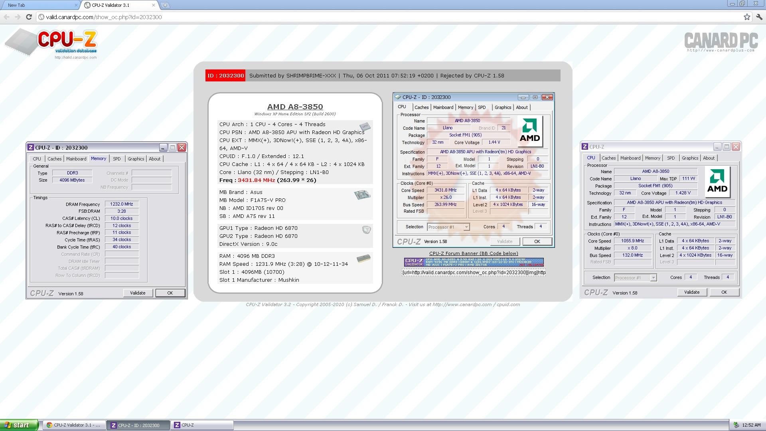Click Max TDP value 111 W
The width and height of the screenshot is (766, 431).
coord(689,178)
